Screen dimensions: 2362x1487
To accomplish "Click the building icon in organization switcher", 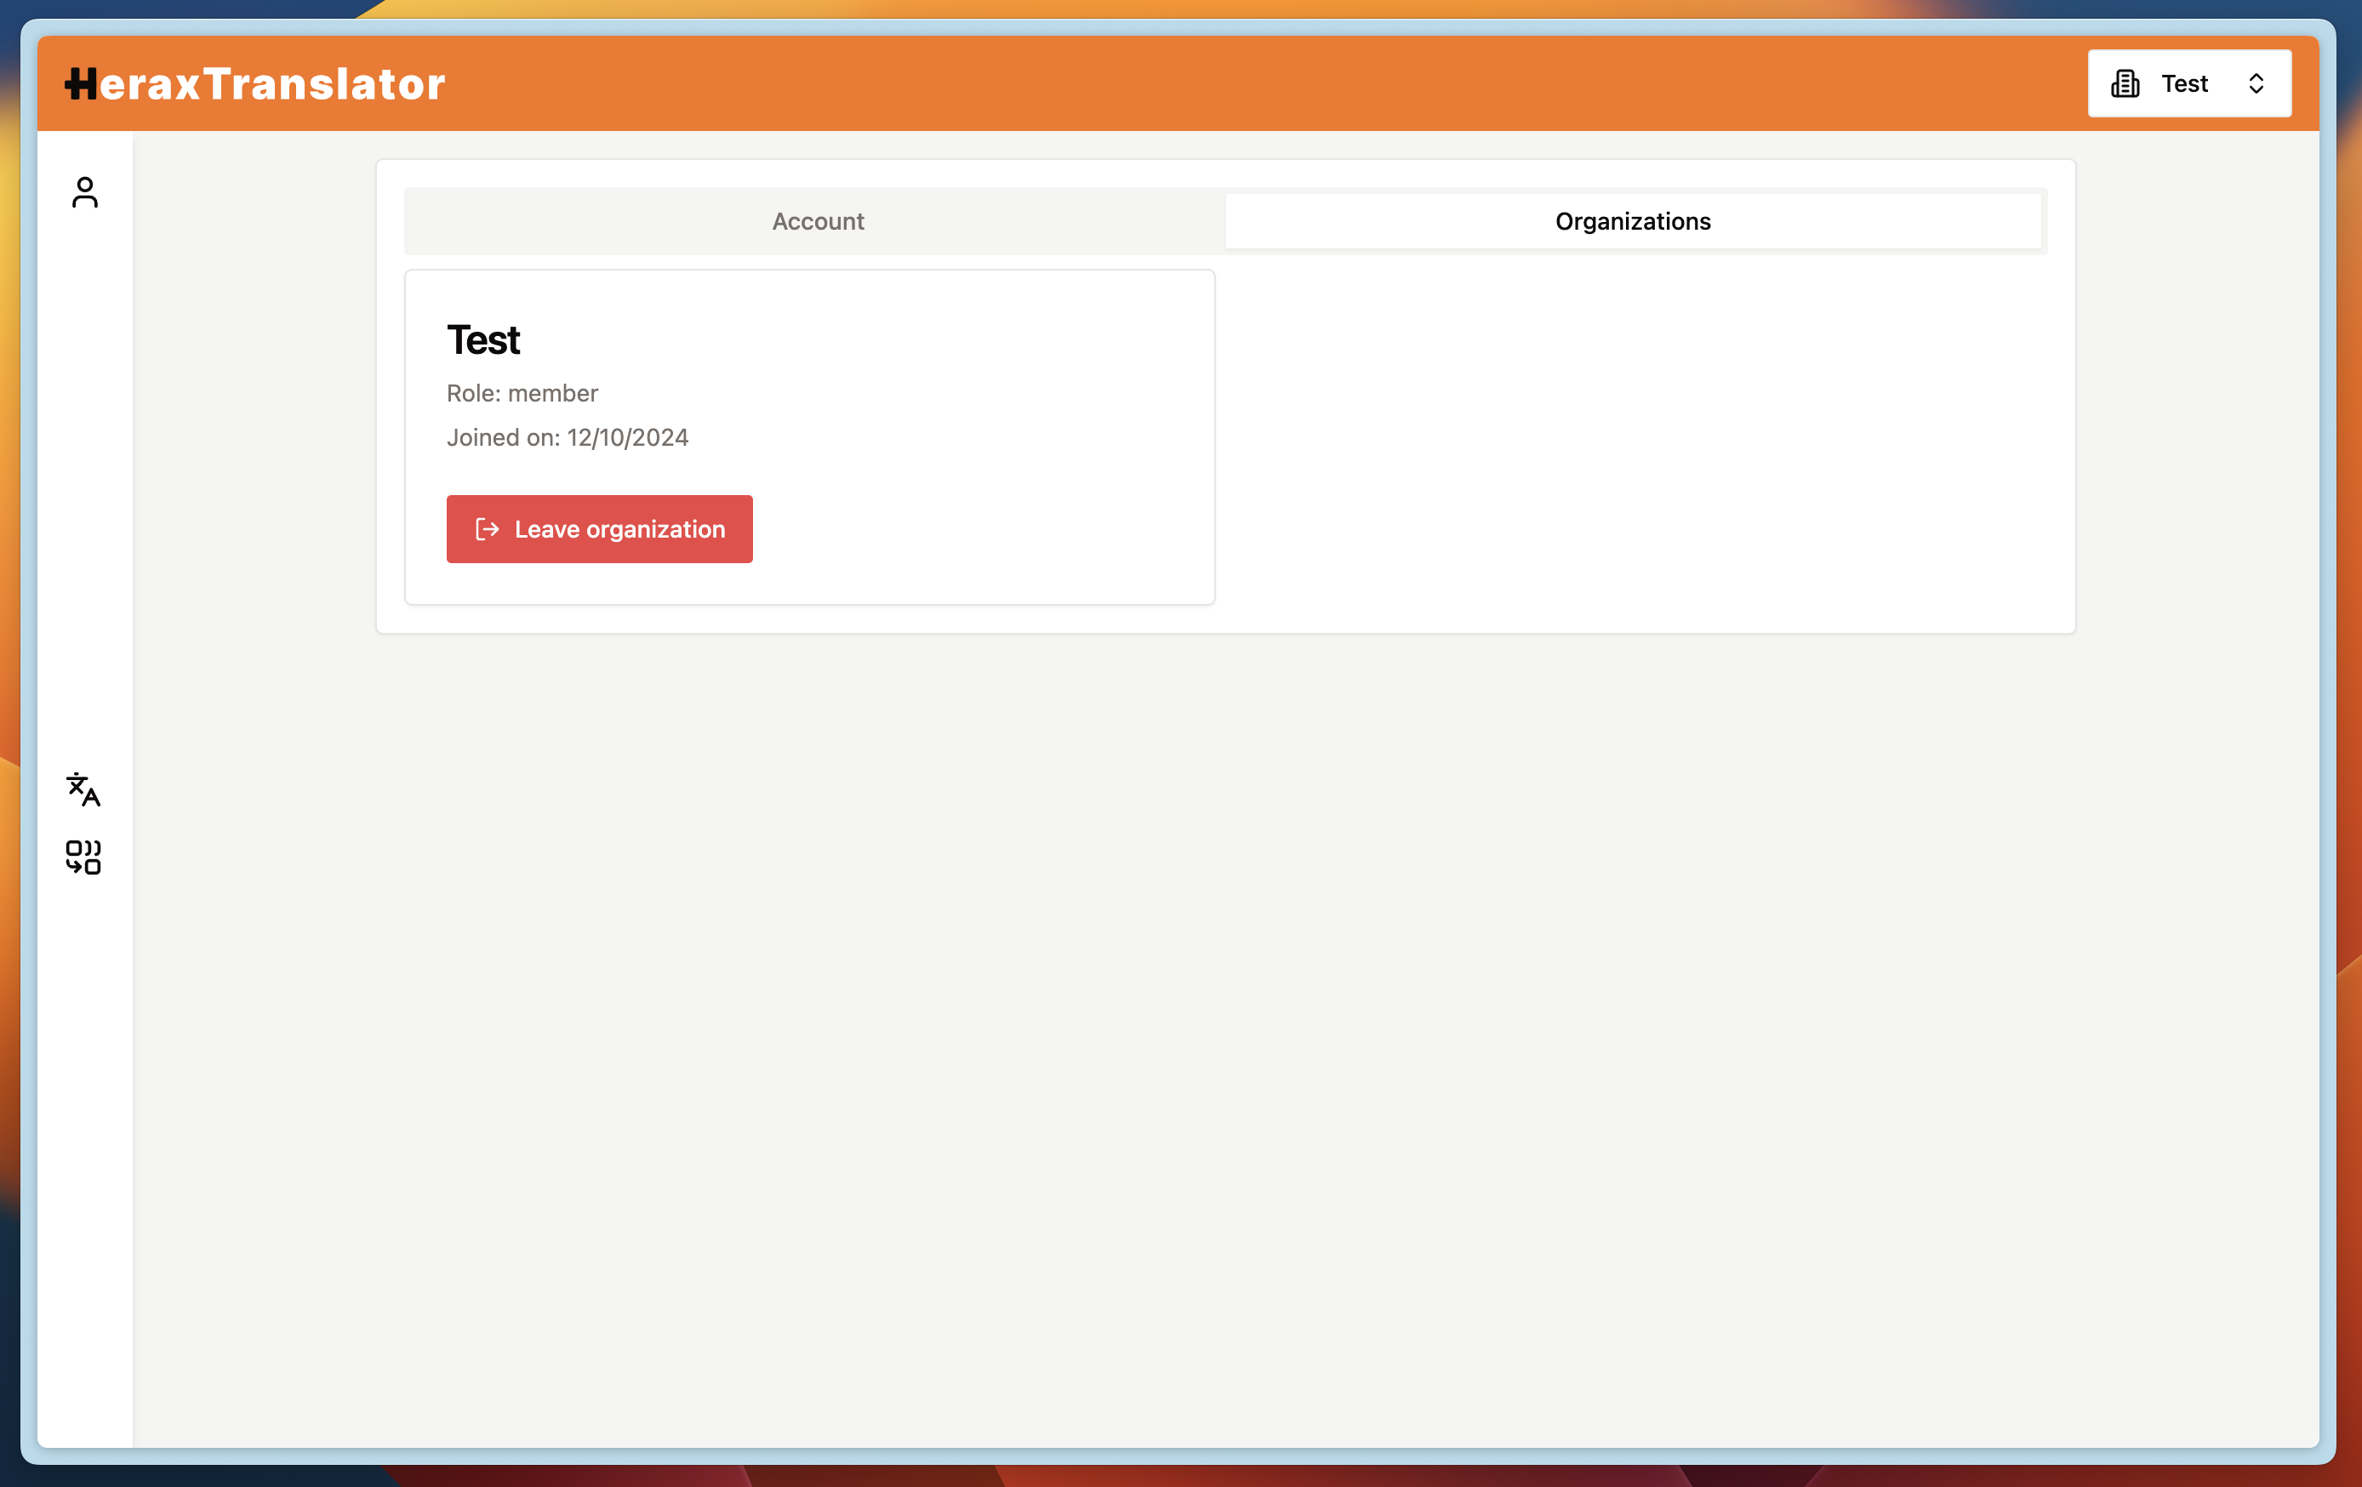I will (2125, 83).
